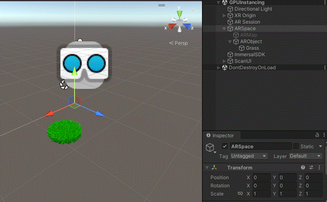Toggle the Static checkbox
327x202 pixels.
tap(296, 146)
